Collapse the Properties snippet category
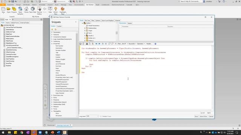Image resolution: width=241 pixels, height=135 pixels. click(52, 43)
